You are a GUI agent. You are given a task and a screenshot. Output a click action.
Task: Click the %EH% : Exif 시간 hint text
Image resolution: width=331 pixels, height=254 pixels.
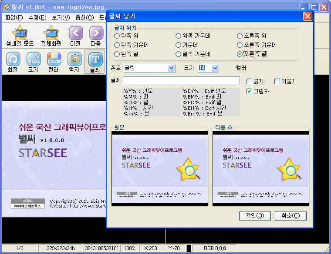click(205, 108)
